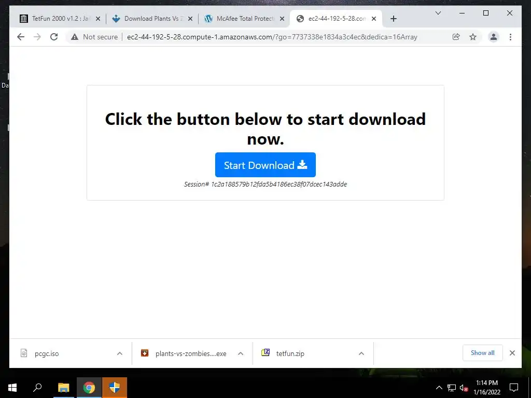Go back using the back arrow
This screenshot has height=398, width=531.
click(21, 37)
